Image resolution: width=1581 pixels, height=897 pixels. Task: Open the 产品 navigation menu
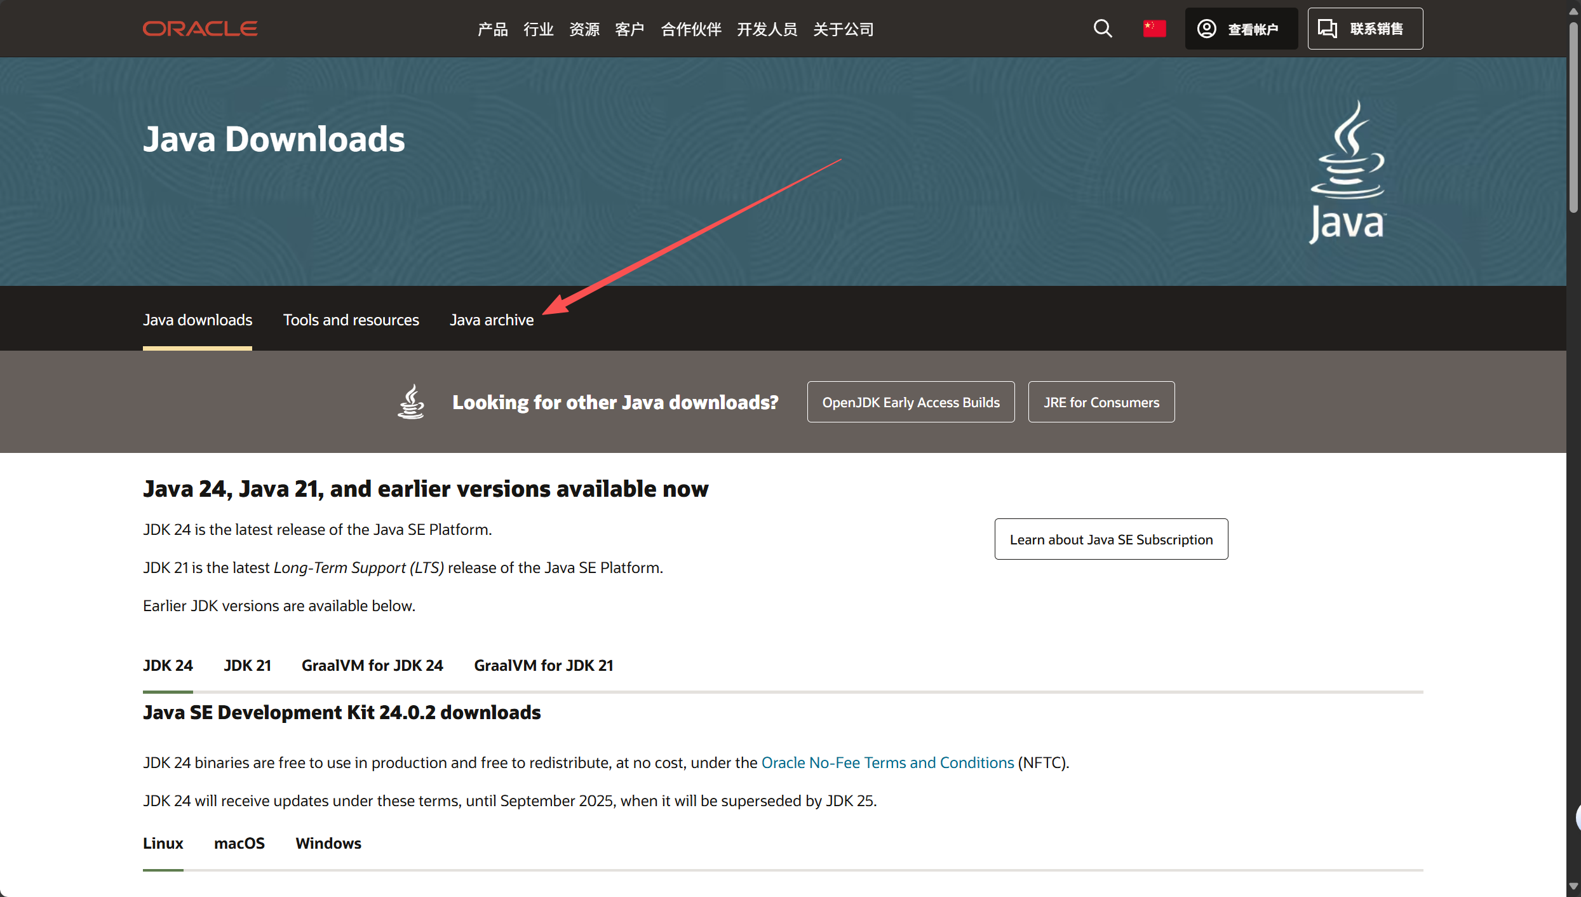[492, 29]
